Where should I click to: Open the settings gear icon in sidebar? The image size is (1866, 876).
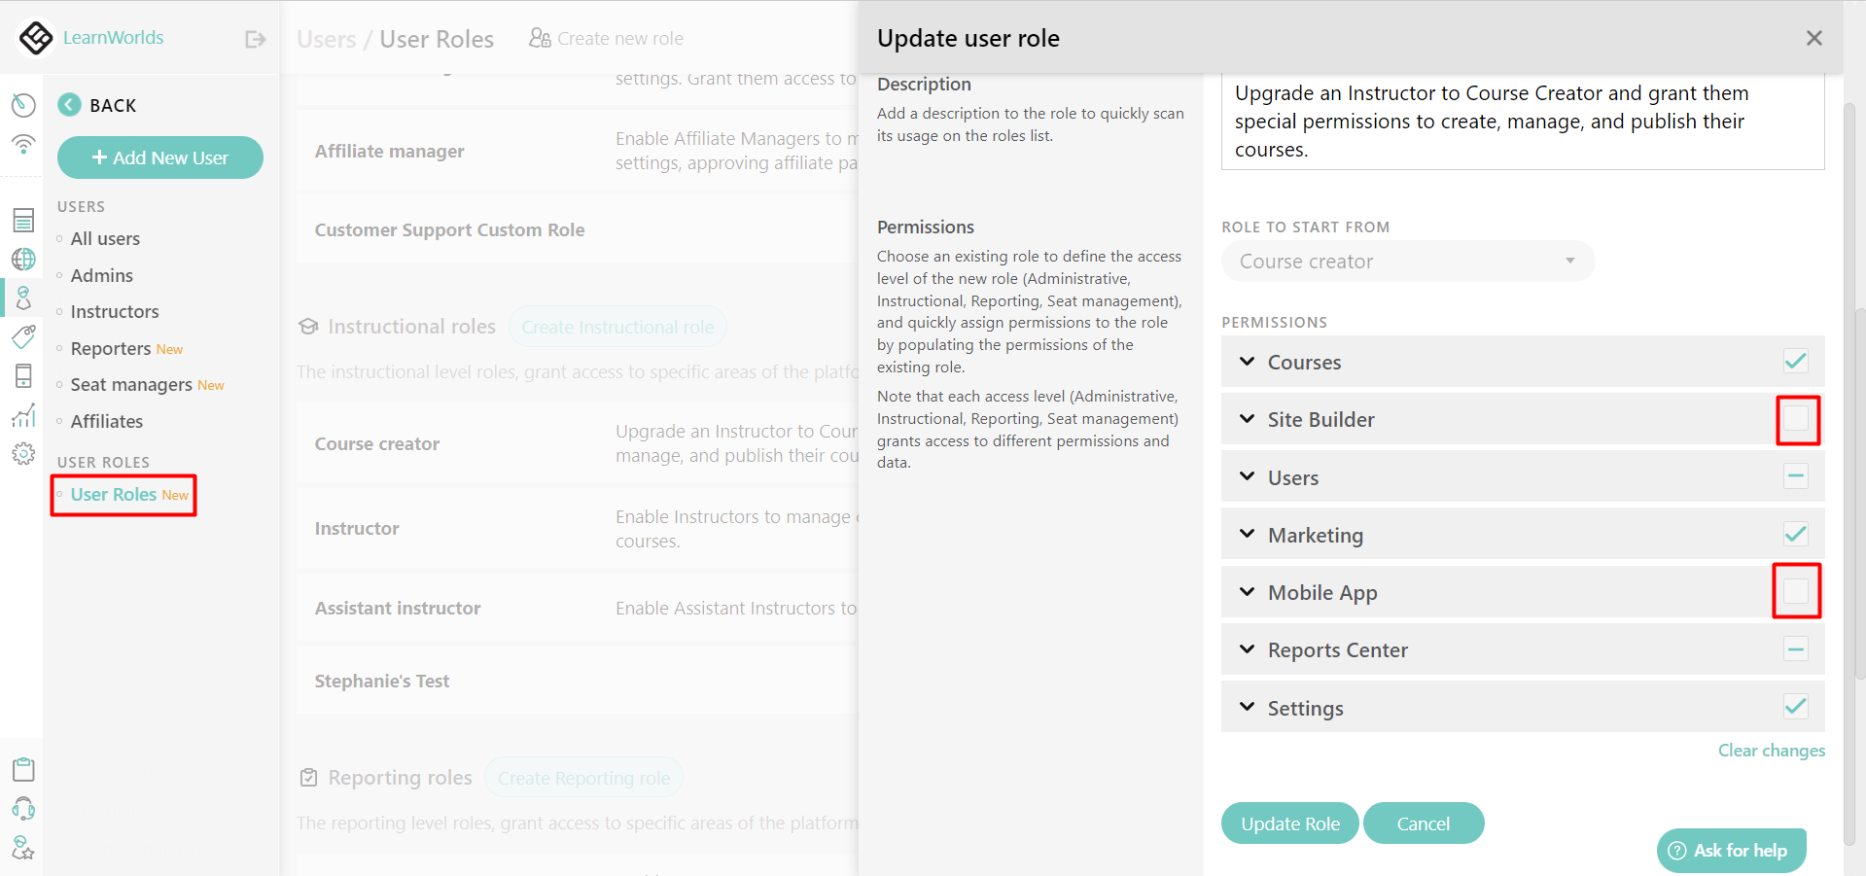tap(23, 453)
